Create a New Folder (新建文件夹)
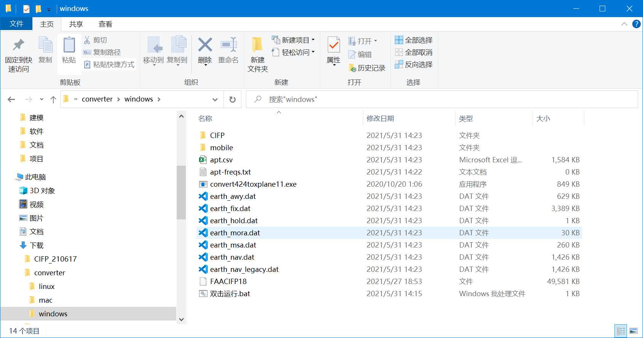This screenshot has width=643, height=338. click(258, 54)
